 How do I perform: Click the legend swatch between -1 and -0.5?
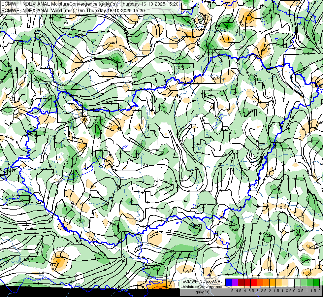click(x=285, y=282)
